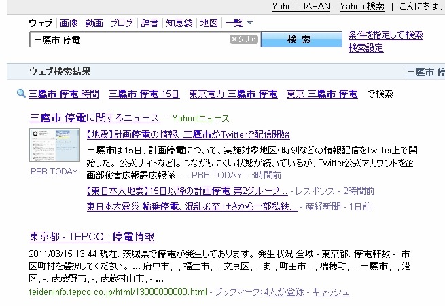Open the キャッシュ cached page link
This screenshot has width=445, height=306.
tap(331, 292)
